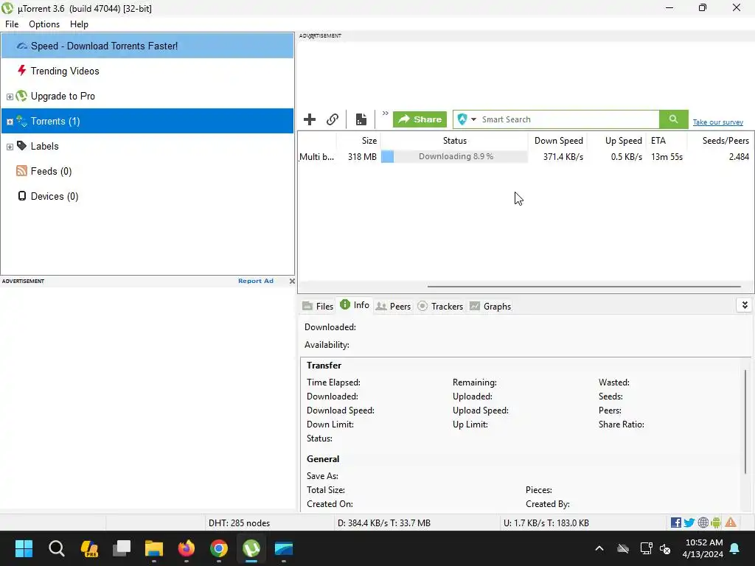Click the Labels tag icon

21,146
